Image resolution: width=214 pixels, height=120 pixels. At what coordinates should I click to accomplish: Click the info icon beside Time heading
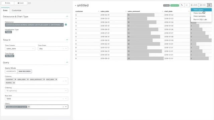pyautogui.click(x=9, y=40)
